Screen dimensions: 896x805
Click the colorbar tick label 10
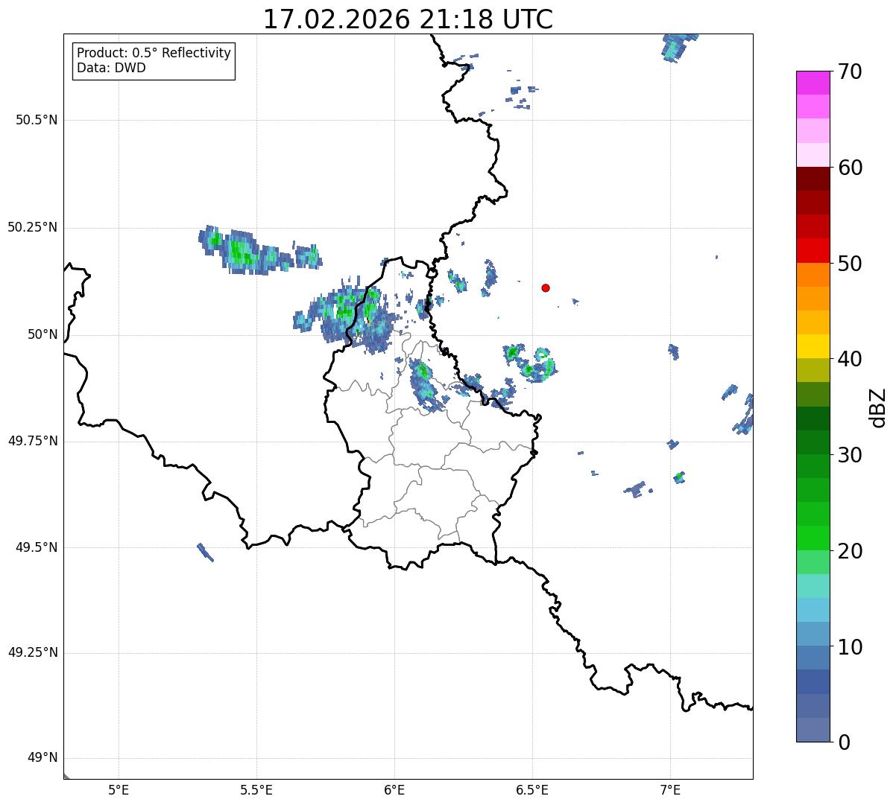850,647
